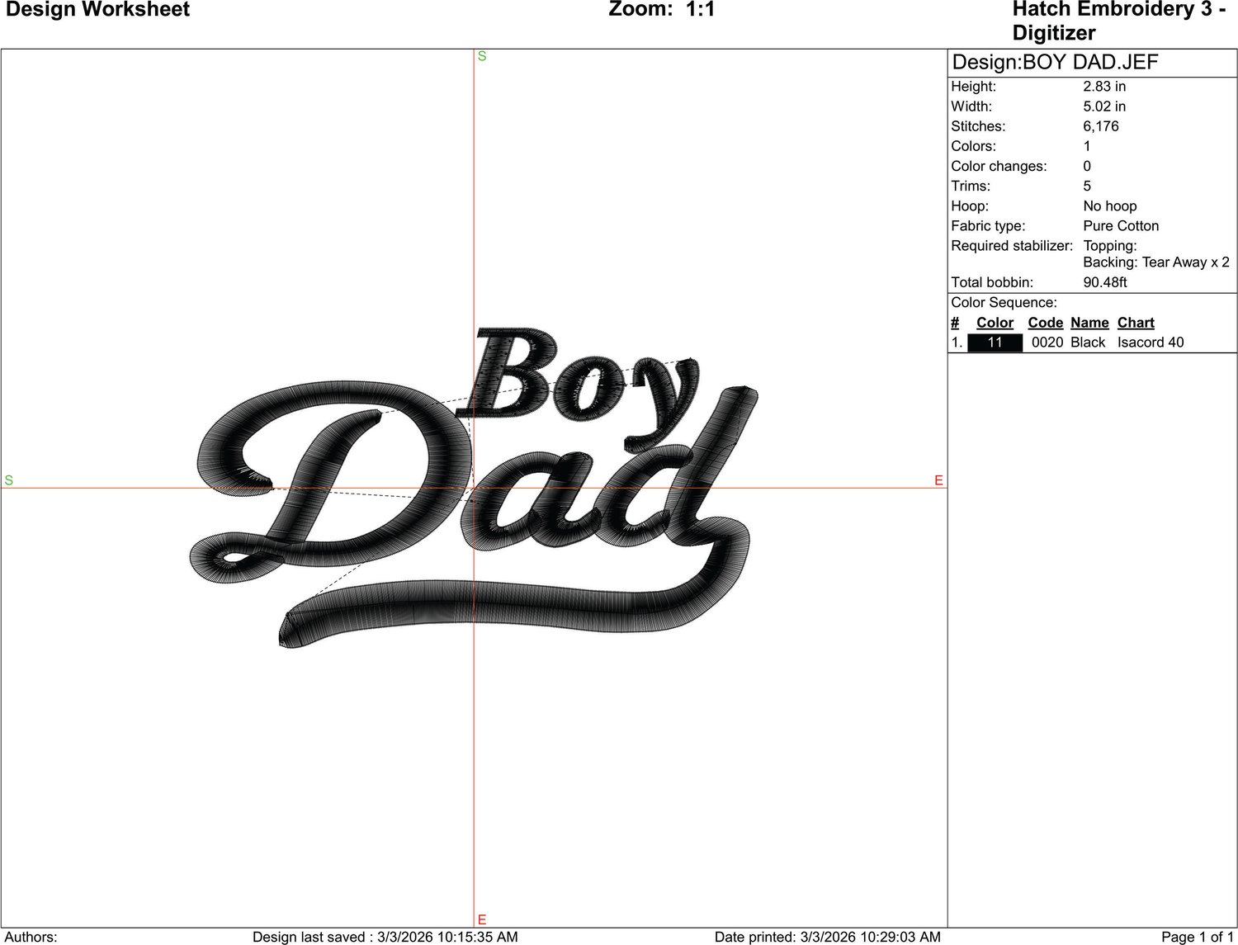Click the Backing: Tear Away x 2 text
1238x945 pixels.
pos(1156,262)
